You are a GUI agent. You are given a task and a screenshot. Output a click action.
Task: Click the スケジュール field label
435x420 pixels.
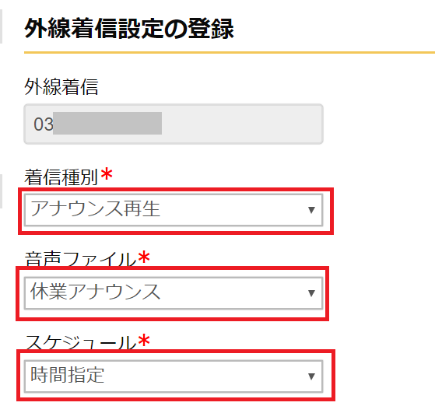tap(80, 341)
